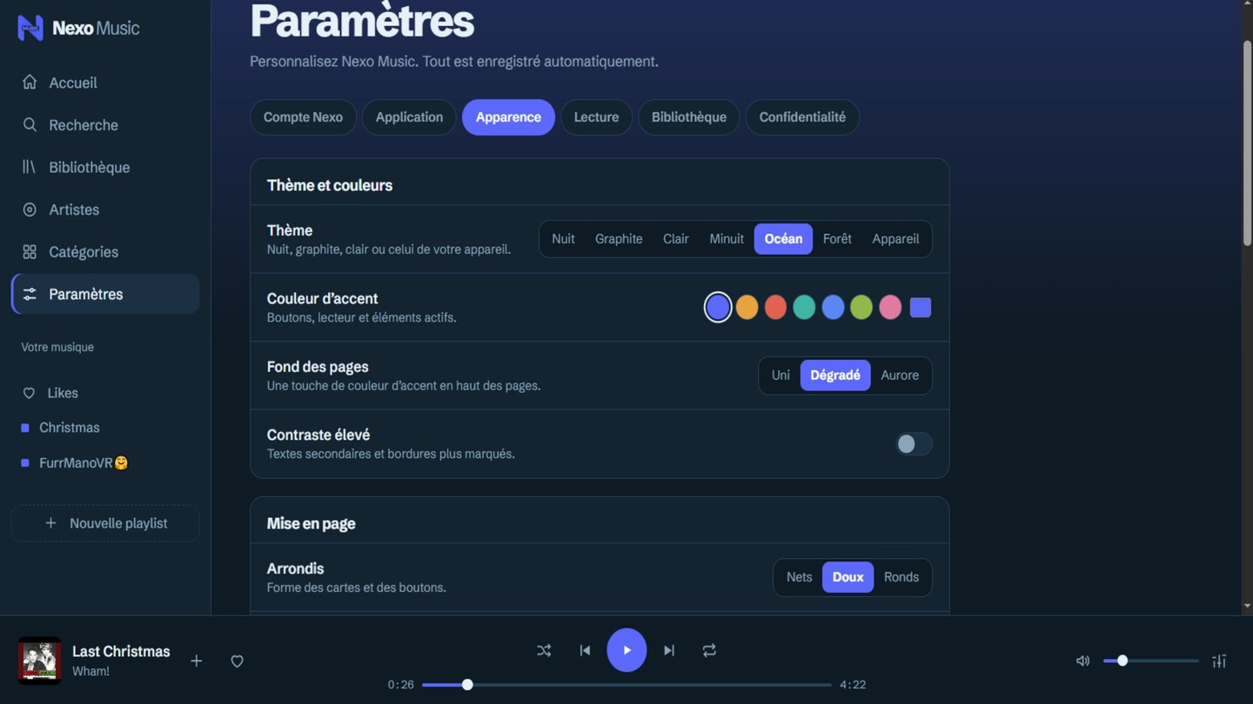The height and width of the screenshot is (704, 1253).
Task: Set Fond des pages to Aurore
Action: [900, 375]
